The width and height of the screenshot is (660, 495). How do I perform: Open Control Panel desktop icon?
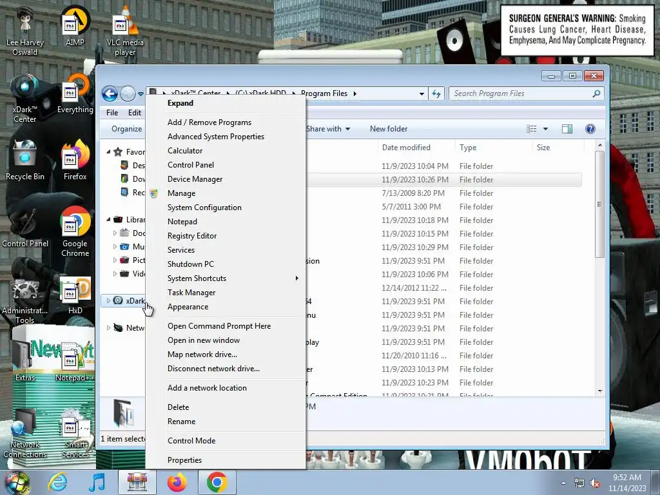point(25,228)
